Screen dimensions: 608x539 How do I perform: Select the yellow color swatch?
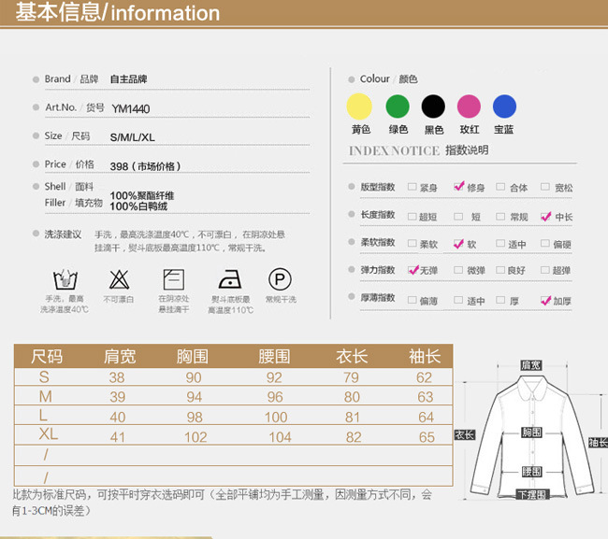[360, 106]
